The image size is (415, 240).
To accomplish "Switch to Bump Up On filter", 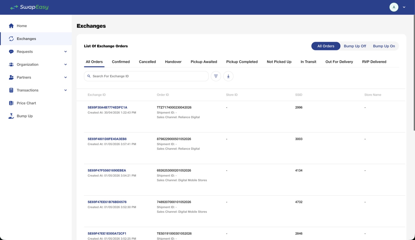I will coord(384,46).
